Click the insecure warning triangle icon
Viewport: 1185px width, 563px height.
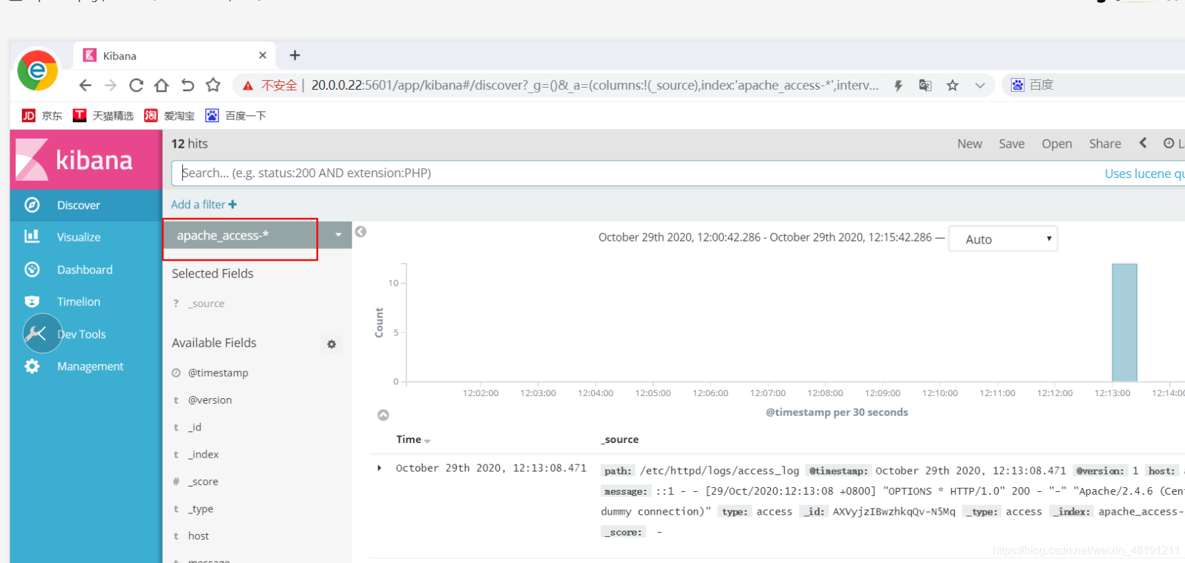point(248,86)
